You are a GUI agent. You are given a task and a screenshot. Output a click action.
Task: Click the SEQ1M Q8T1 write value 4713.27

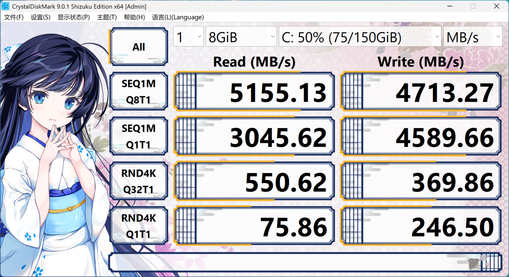421,92
